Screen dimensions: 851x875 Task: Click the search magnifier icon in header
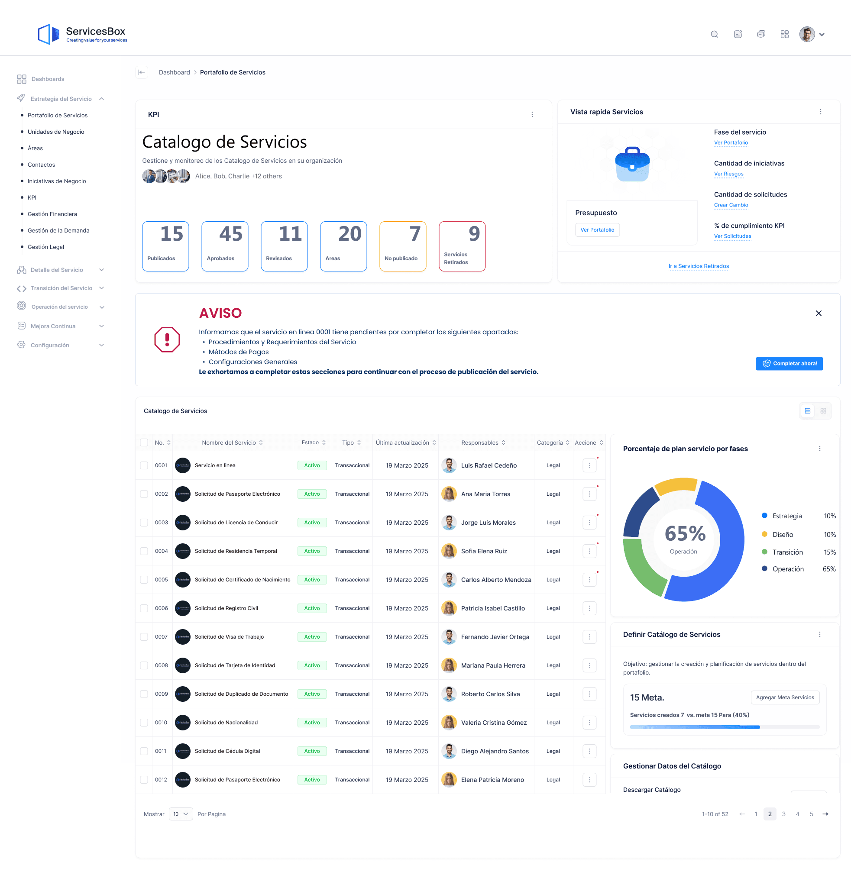(714, 34)
